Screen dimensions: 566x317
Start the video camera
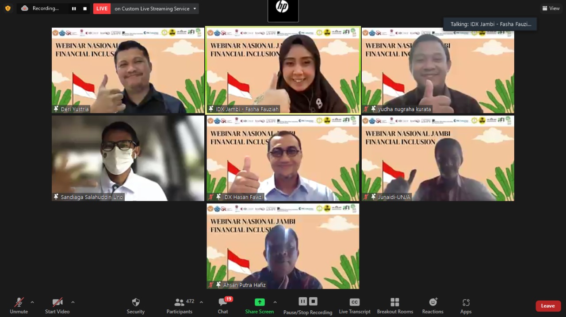(57, 305)
